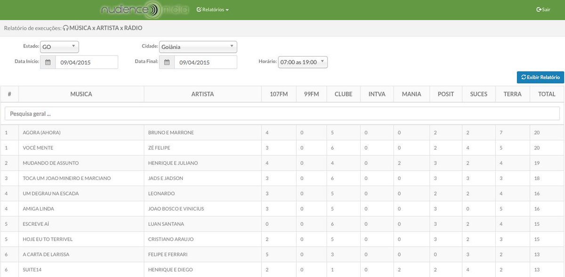Open the Cidade dropdown showing Goiânia
The width and height of the screenshot is (565, 277).
point(198,47)
